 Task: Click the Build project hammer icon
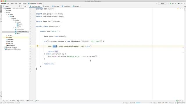[x=157, y=3]
